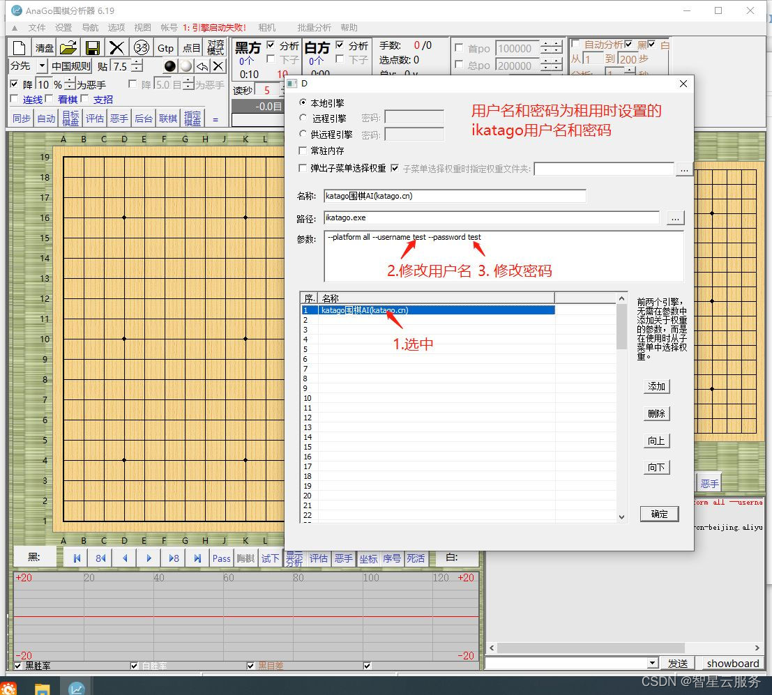This screenshot has height=695, width=772.
Task: Click the 同步 sync button
Action: tap(22, 119)
